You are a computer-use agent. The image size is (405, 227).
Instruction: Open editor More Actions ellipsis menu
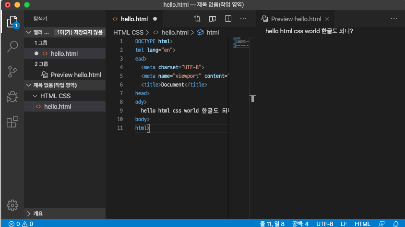243,19
